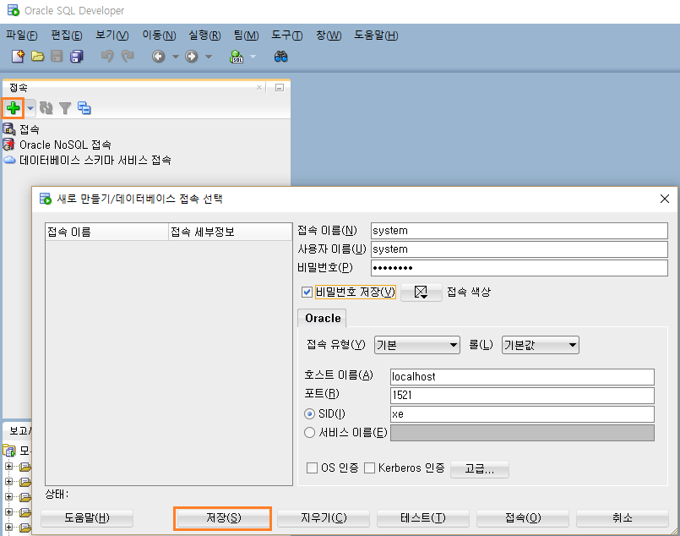Click the binoculars Find DB Object icon
The width and height of the screenshot is (680, 536).
tap(281, 57)
